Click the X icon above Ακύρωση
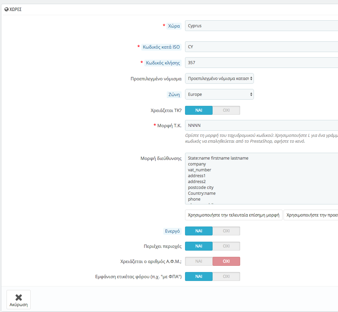The height and width of the screenshot is (312, 338). [x=19, y=298]
